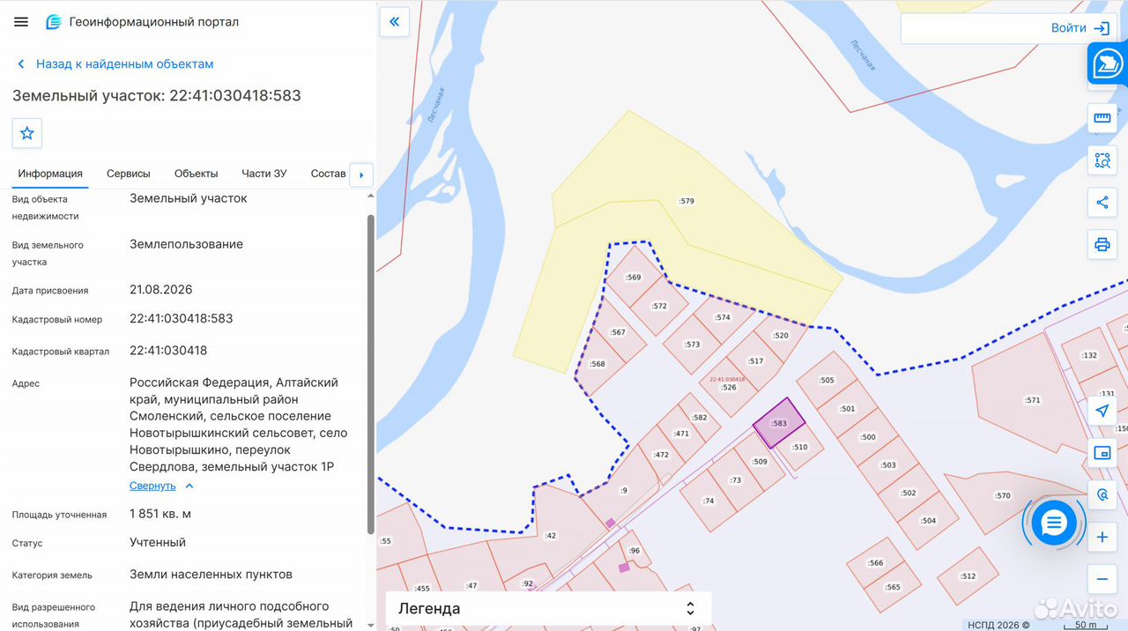Click the Войти login arrow icon
This screenshot has height=631, width=1128.
pyautogui.click(x=1102, y=28)
